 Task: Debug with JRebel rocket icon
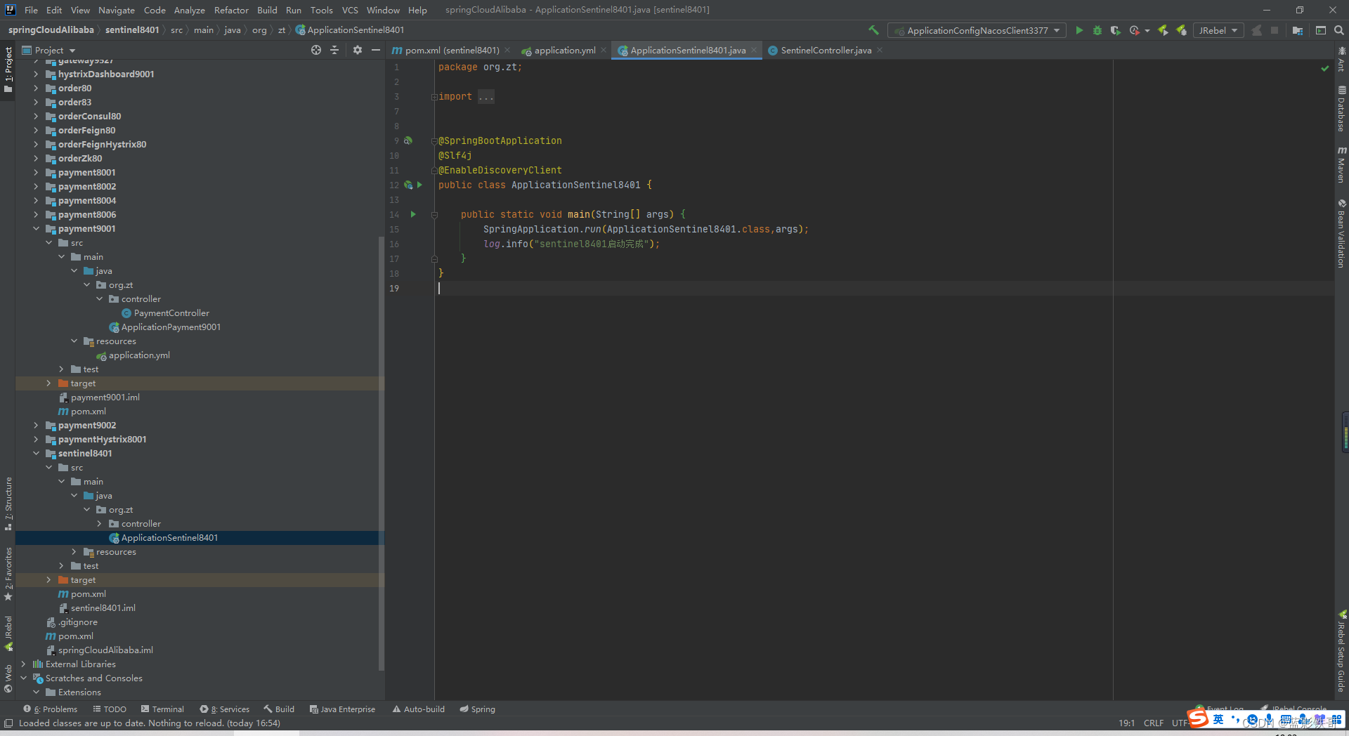[x=1182, y=30]
